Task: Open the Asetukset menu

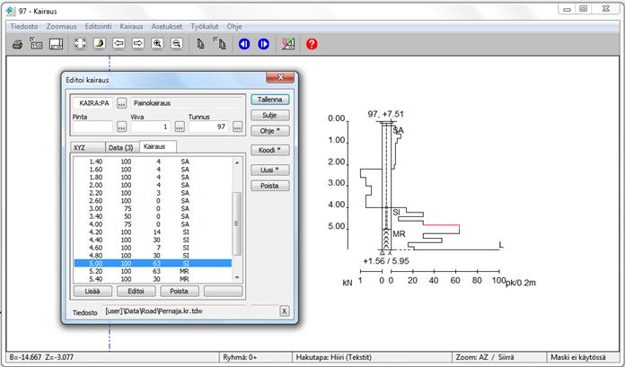Action: point(167,26)
